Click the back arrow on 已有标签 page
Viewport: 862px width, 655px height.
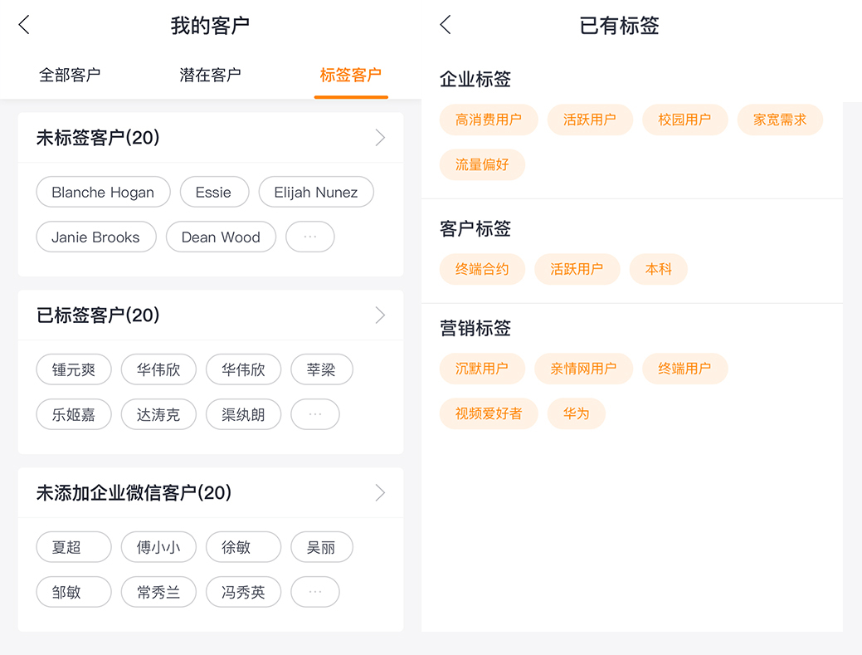[445, 25]
